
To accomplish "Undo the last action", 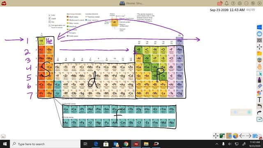I will click(x=259, y=106).
